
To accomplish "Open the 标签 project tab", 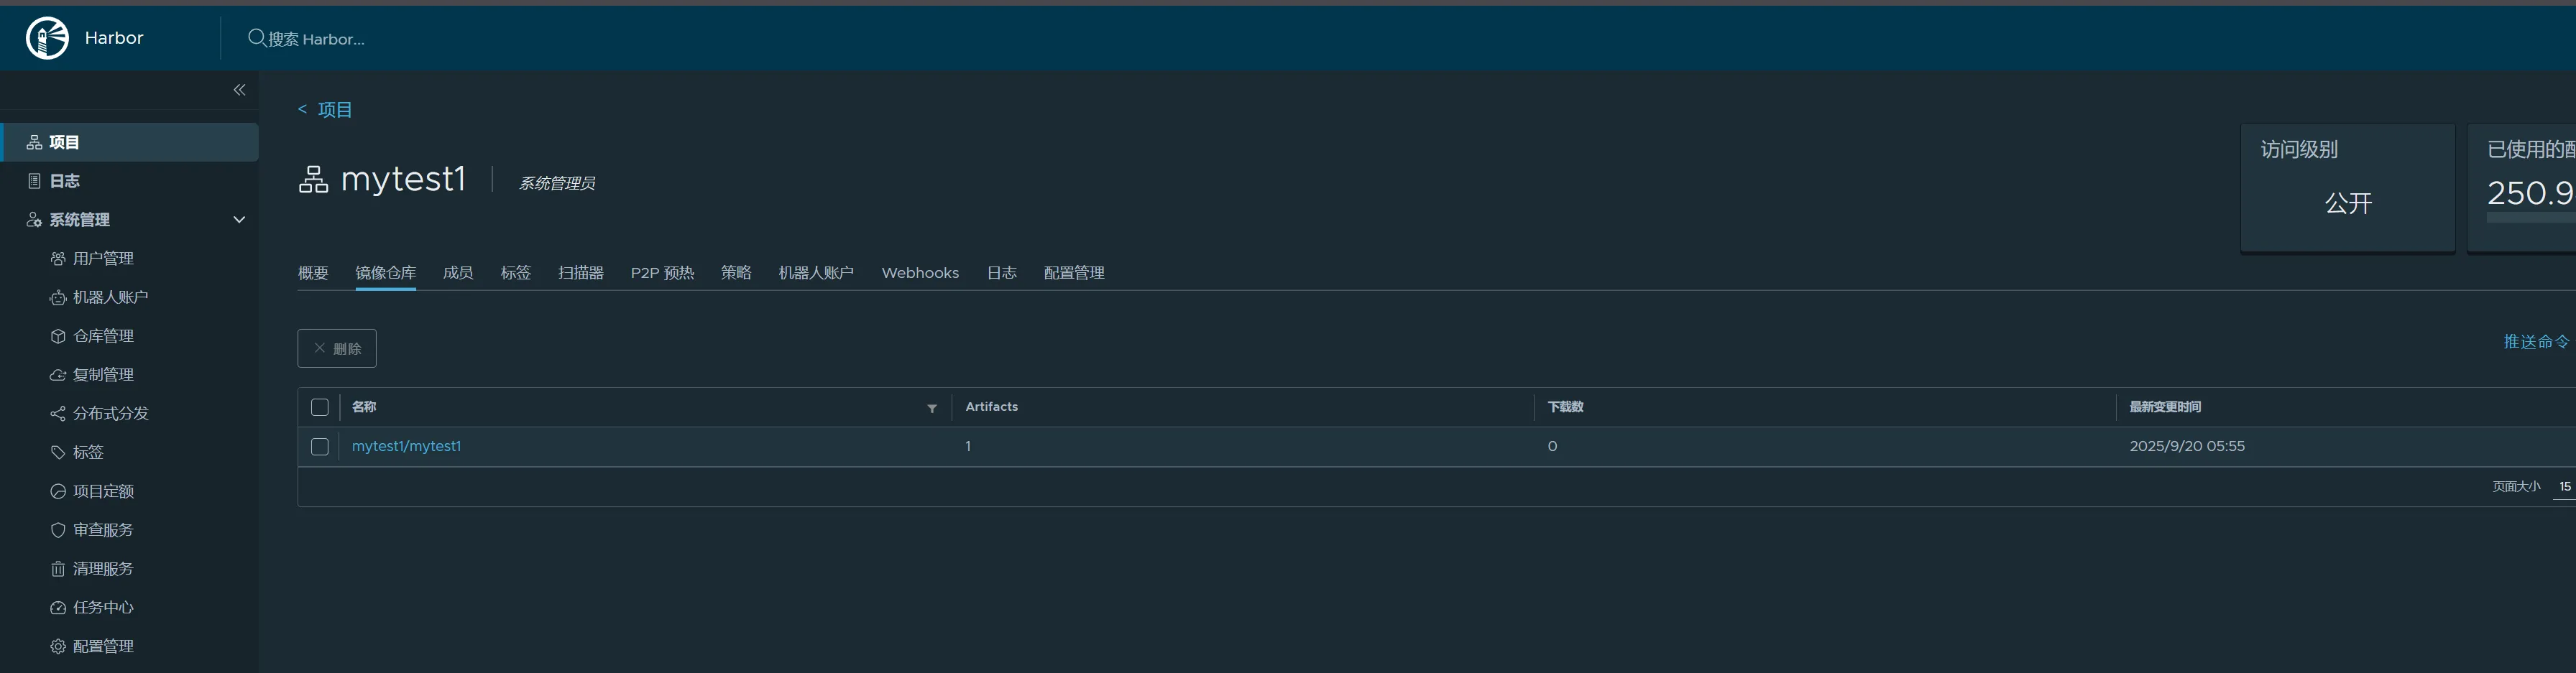I will pyautogui.click(x=516, y=273).
